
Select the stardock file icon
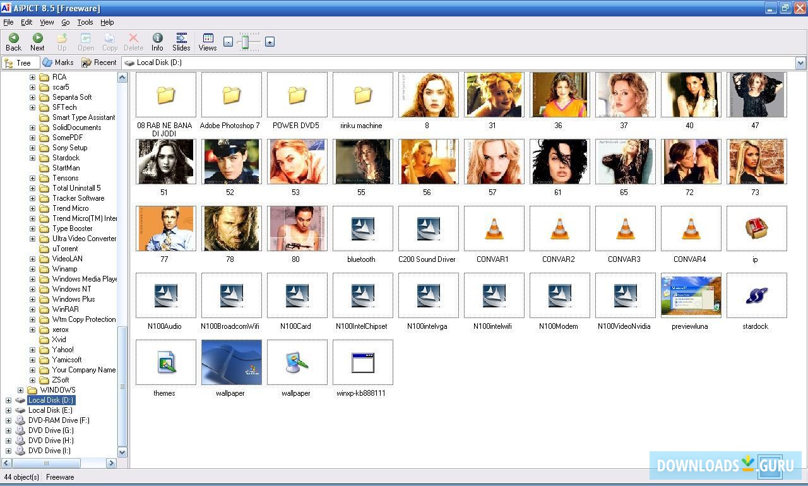[756, 295]
